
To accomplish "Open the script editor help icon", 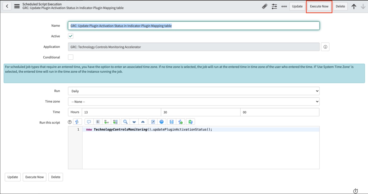I will 162,122.
